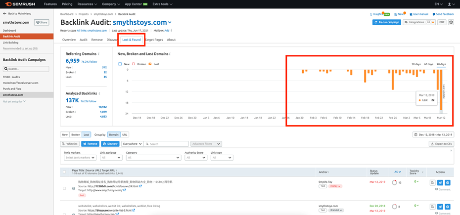Open Money anchor type dropdown
Viewport: 460px width, 215px height.
(x=336, y=186)
